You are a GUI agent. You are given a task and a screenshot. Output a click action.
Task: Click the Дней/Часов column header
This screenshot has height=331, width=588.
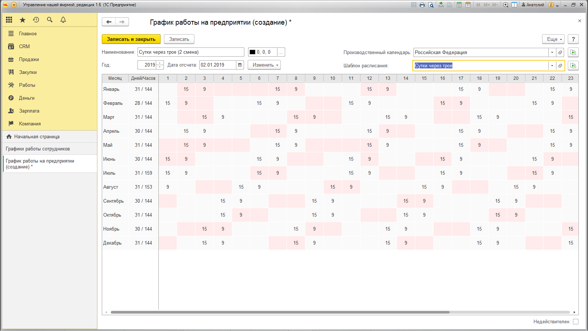[x=143, y=78]
